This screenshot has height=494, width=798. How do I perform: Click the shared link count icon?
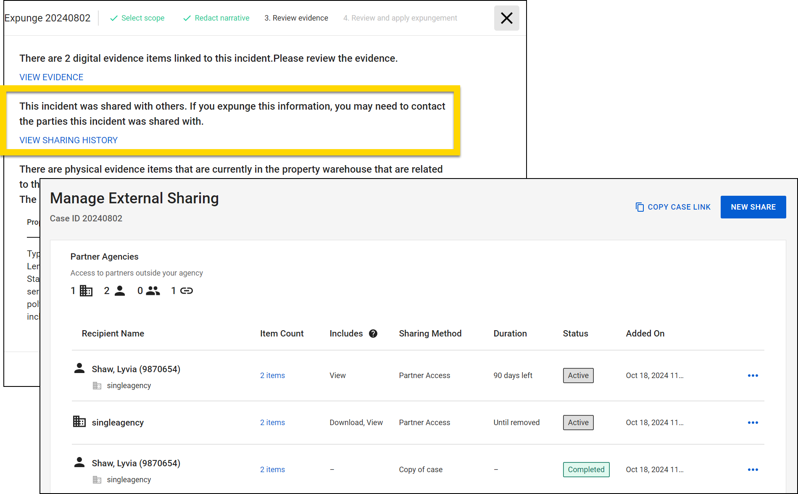(187, 291)
